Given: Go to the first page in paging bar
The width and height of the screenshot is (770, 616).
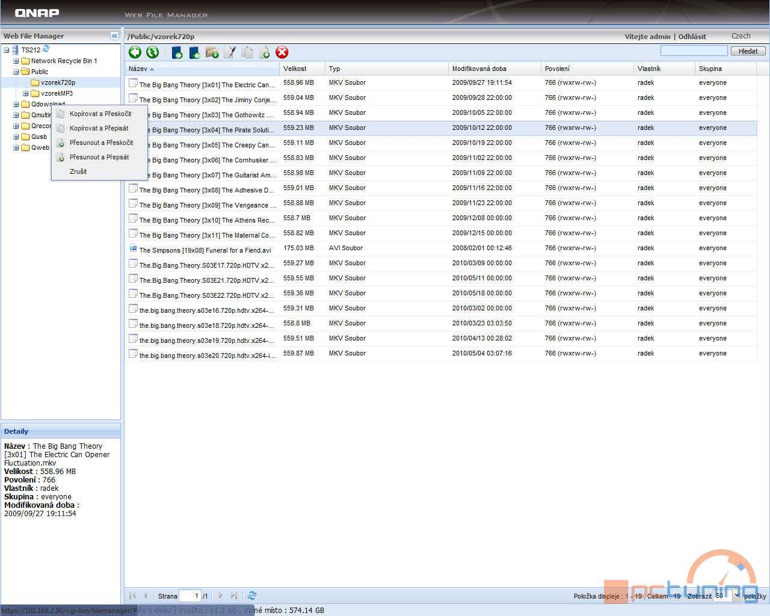Looking at the screenshot, I should click(x=132, y=596).
